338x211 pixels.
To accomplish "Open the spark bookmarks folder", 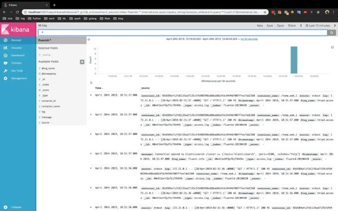I will (x=75, y=18).
